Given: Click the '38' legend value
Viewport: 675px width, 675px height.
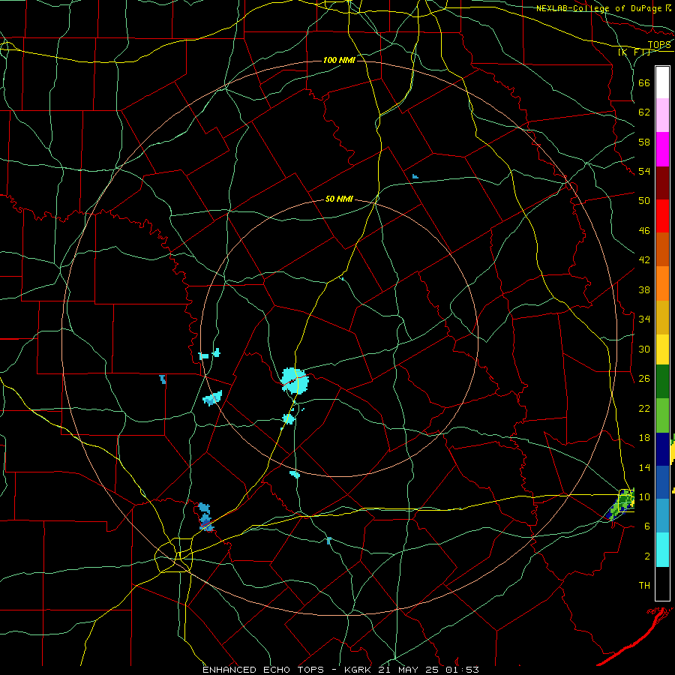Looking at the screenshot, I should (x=644, y=289).
